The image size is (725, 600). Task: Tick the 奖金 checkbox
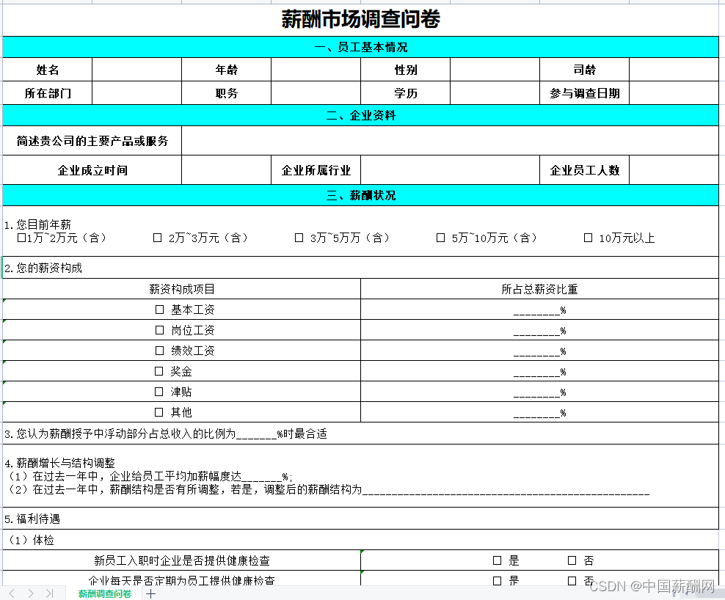coord(159,371)
